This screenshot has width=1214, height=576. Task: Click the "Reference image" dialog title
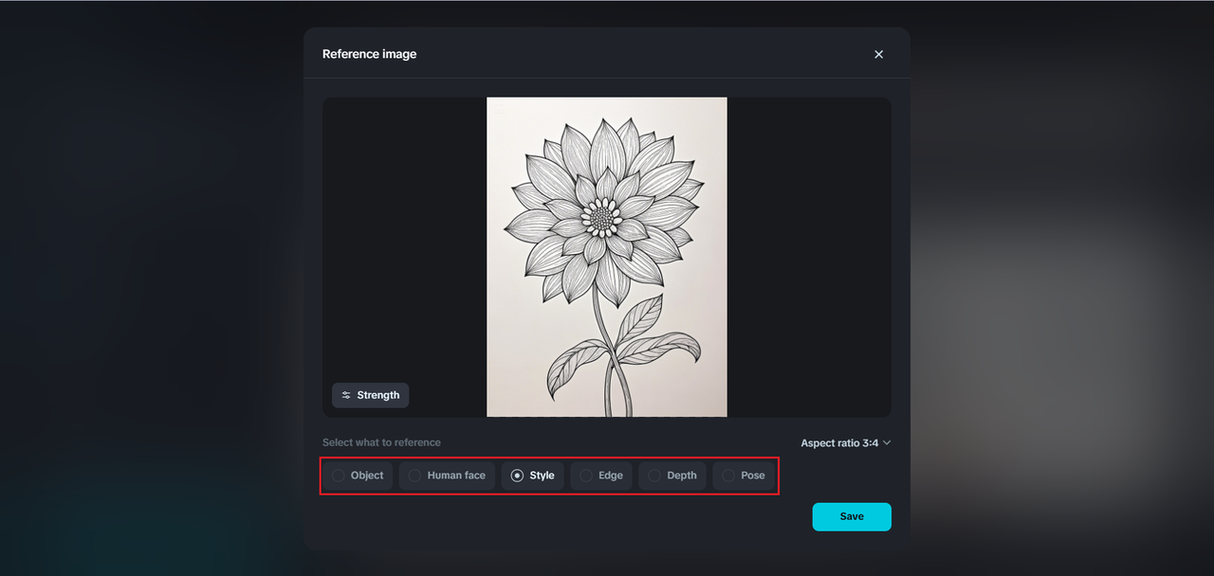369,54
